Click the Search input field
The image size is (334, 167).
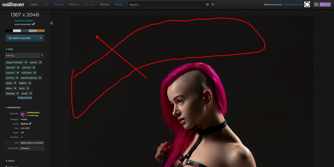(166, 4)
